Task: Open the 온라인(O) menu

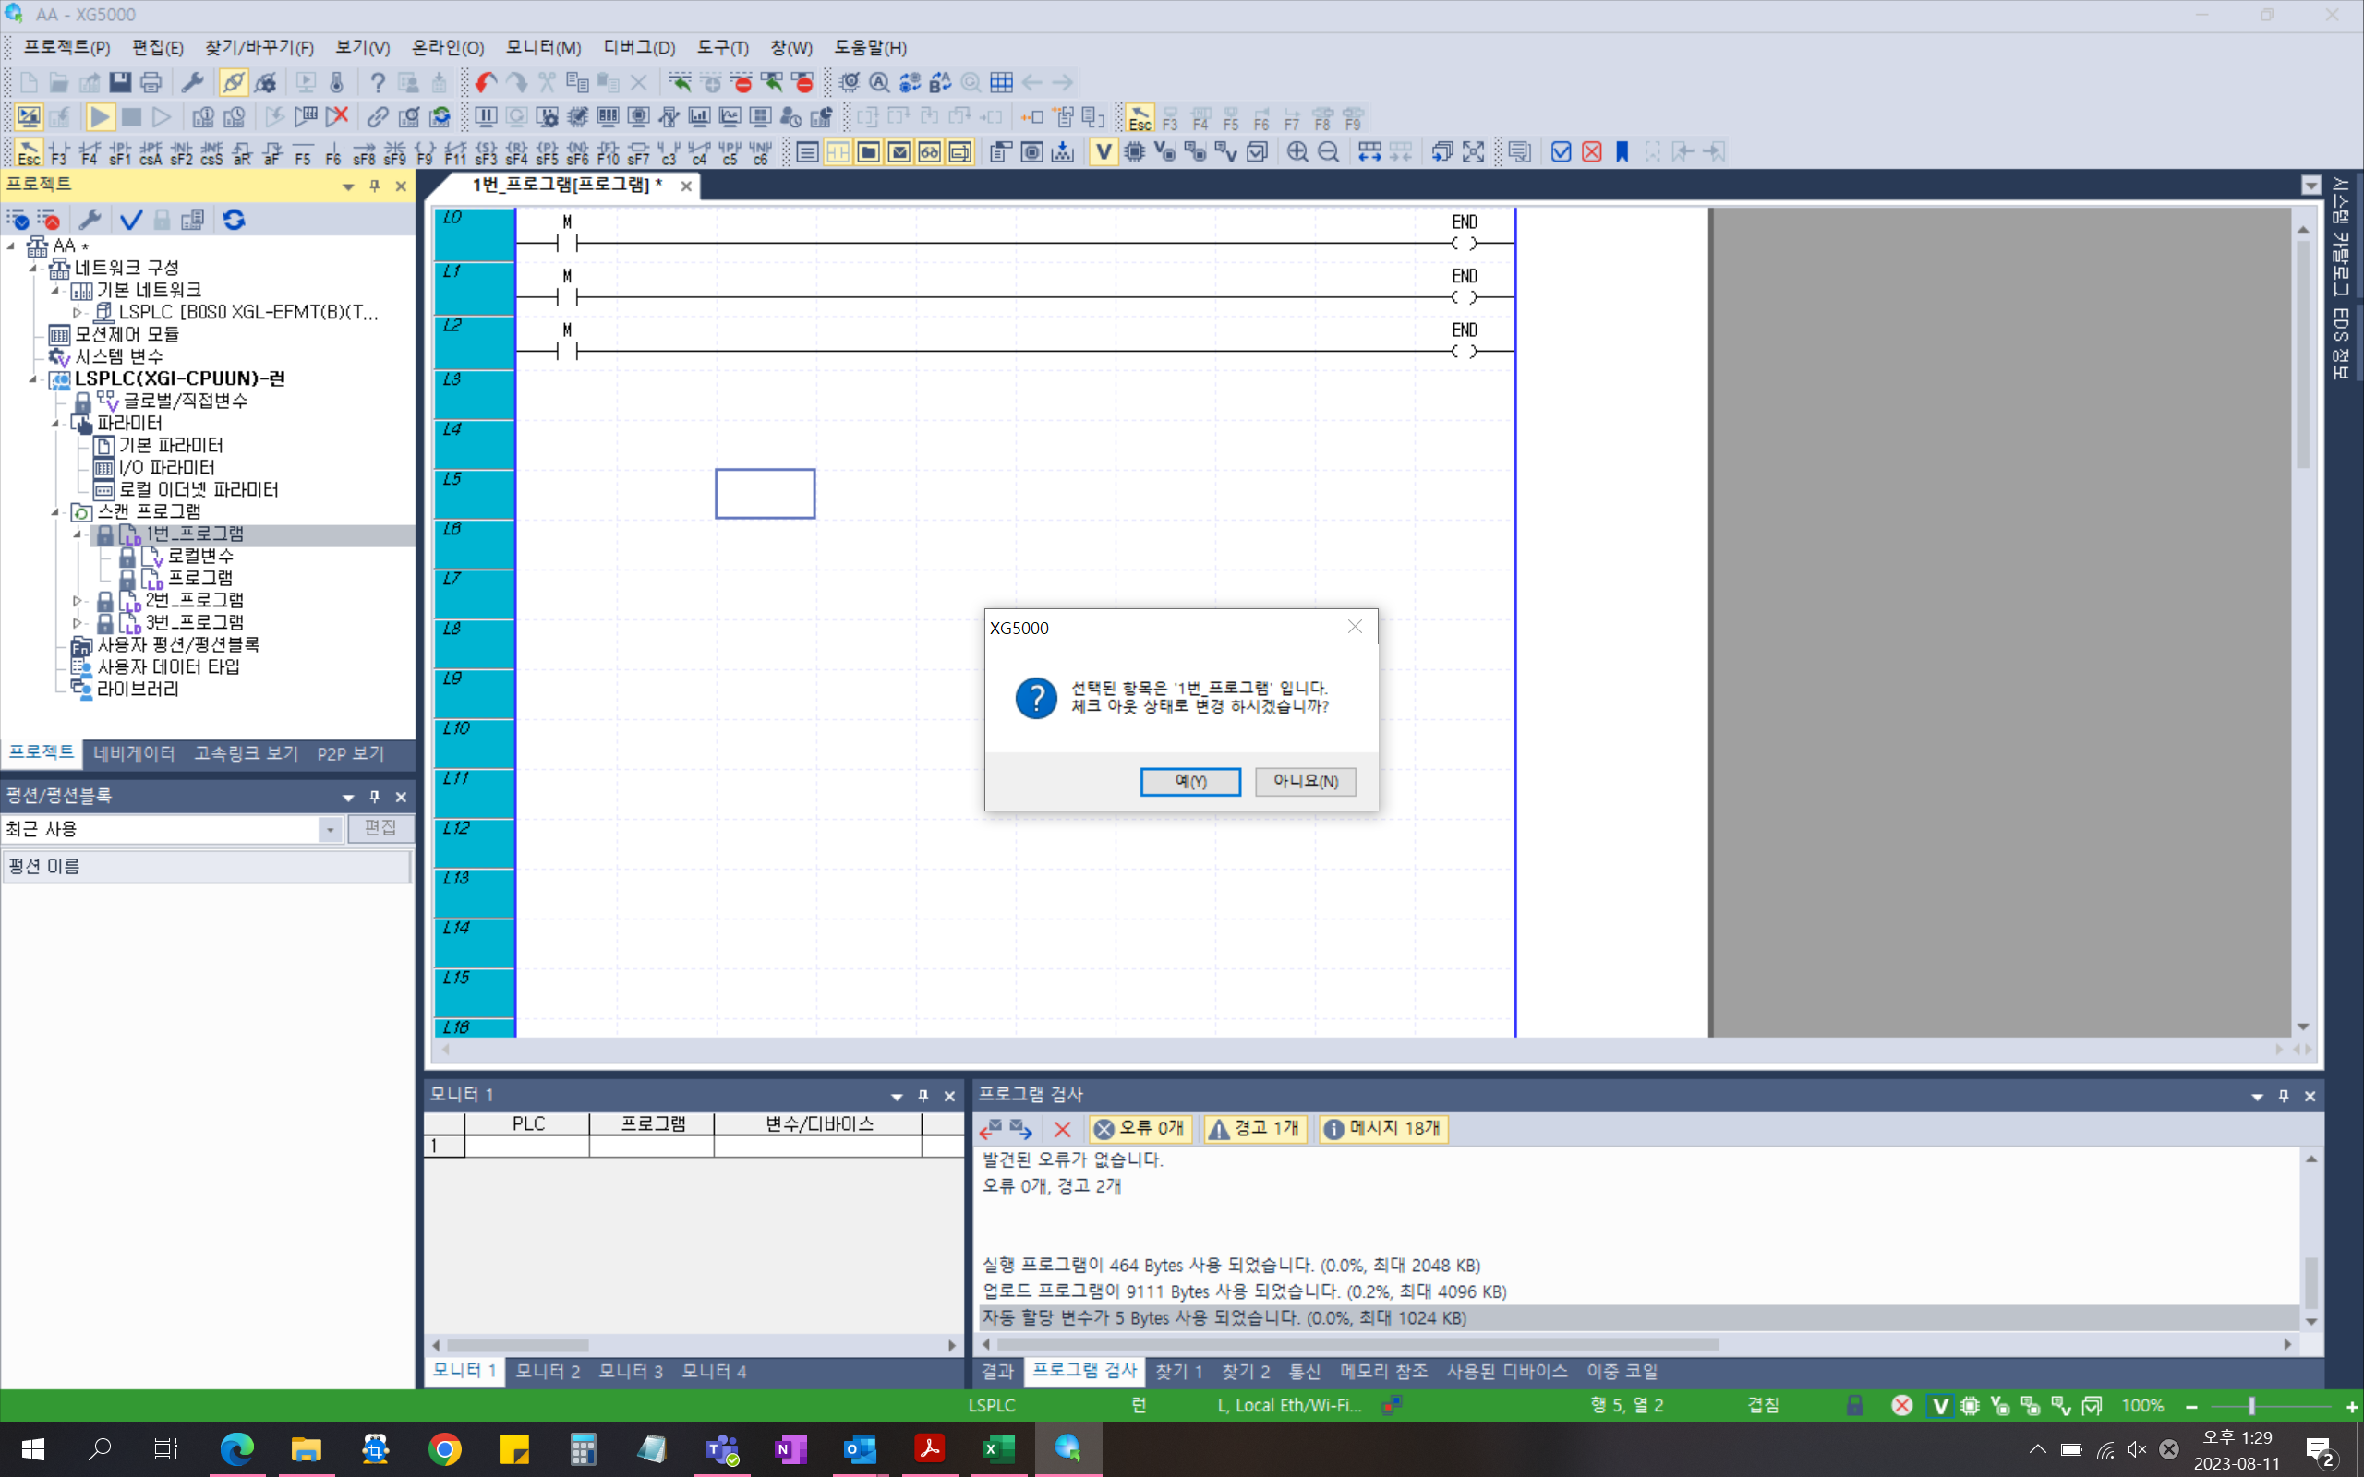Action: pyautogui.click(x=446, y=48)
